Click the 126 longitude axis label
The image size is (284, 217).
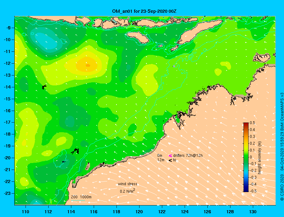(x=207, y=212)
